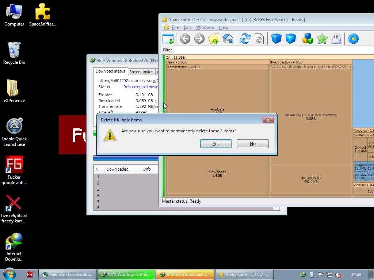
Task: Select the Fucker google anti shortcut
Action: [x=14, y=171]
